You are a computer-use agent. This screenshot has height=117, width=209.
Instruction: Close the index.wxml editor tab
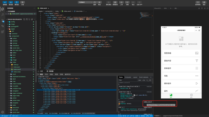[x=48, y=8]
